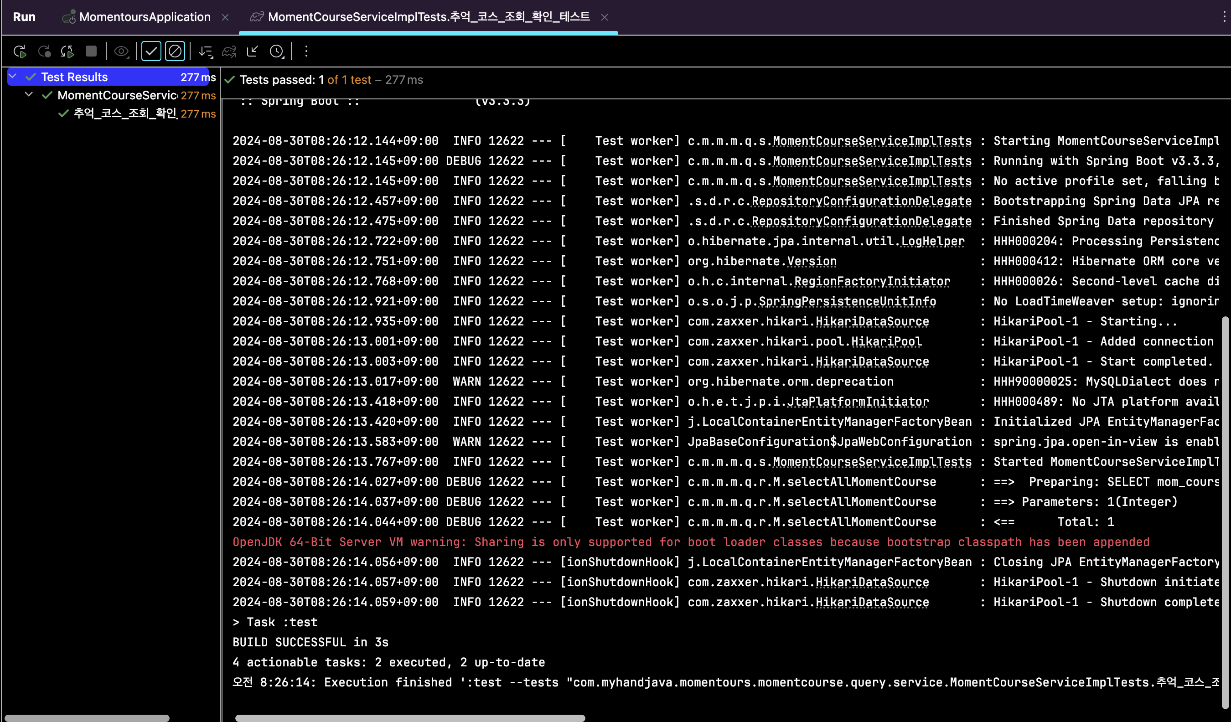Switch to the MomentoursApplication run tab

pos(145,17)
